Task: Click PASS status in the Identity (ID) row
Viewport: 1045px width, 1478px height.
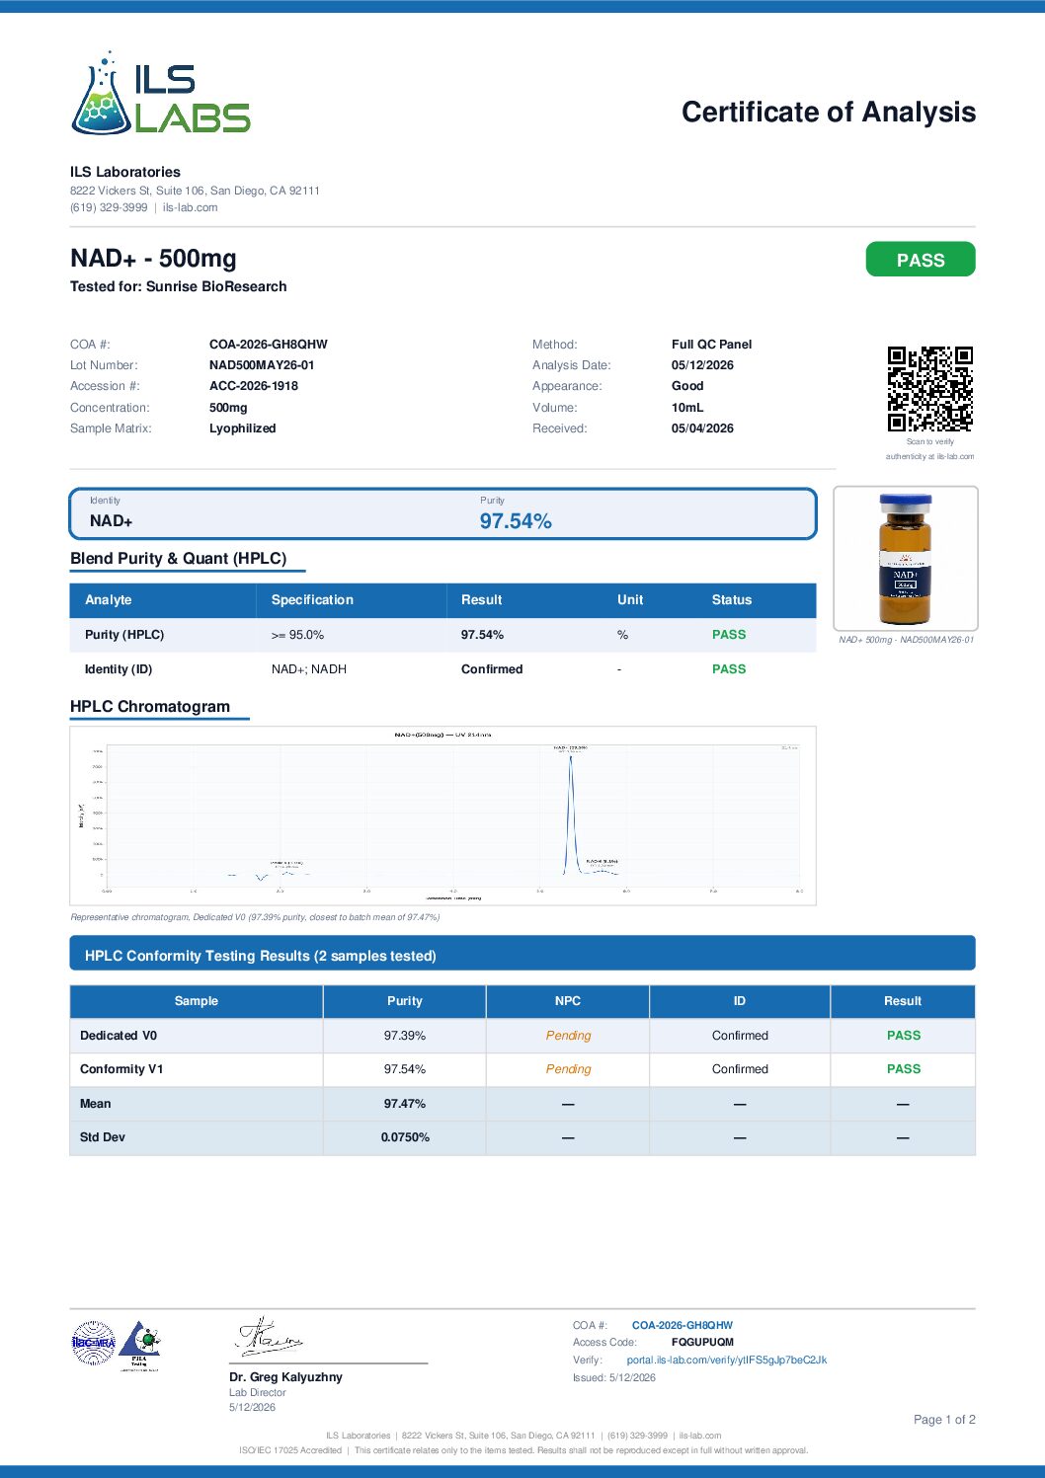Action: [x=729, y=669]
